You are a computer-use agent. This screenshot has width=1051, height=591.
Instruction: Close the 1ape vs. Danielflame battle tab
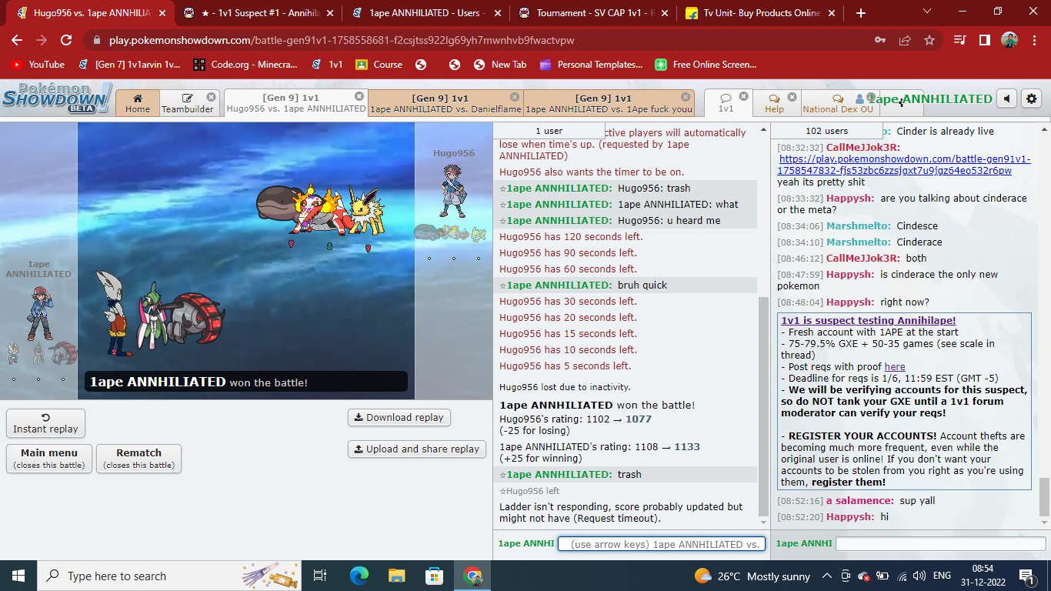click(515, 96)
